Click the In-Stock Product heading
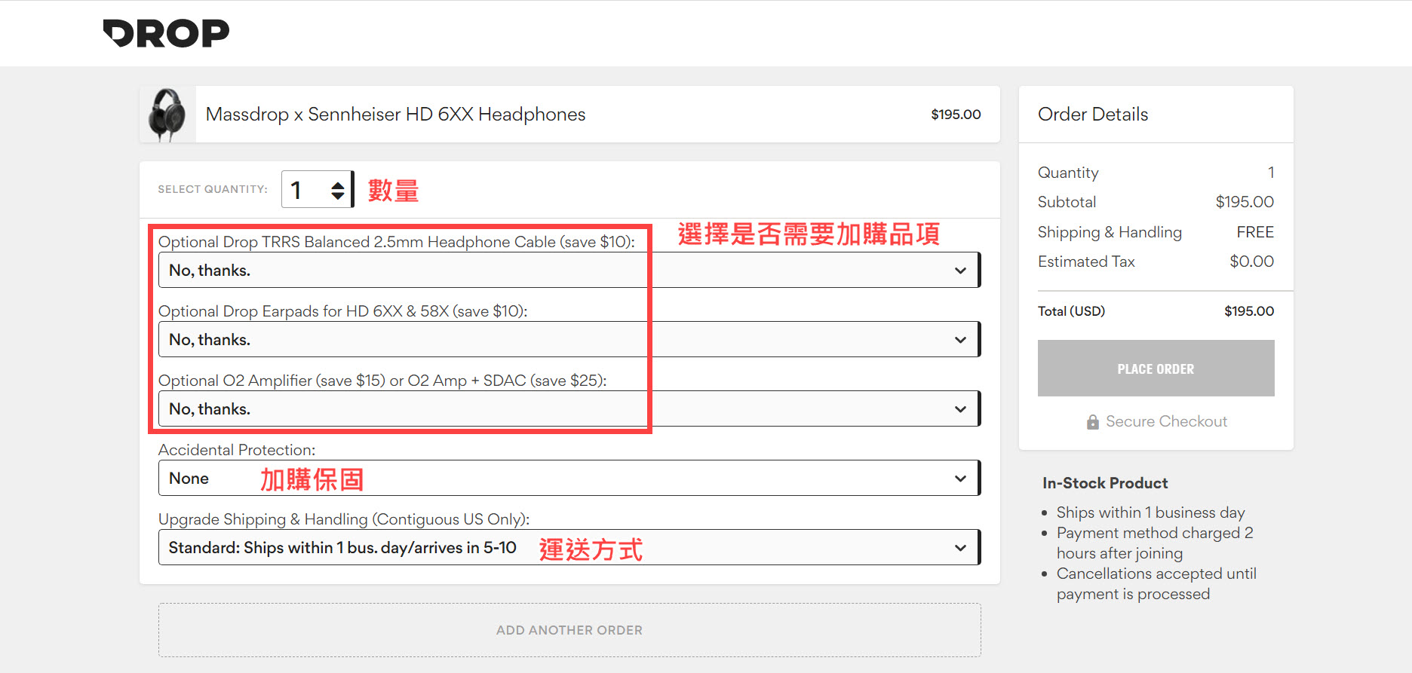Viewport: 1412px width, 673px height. [1105, 483]
